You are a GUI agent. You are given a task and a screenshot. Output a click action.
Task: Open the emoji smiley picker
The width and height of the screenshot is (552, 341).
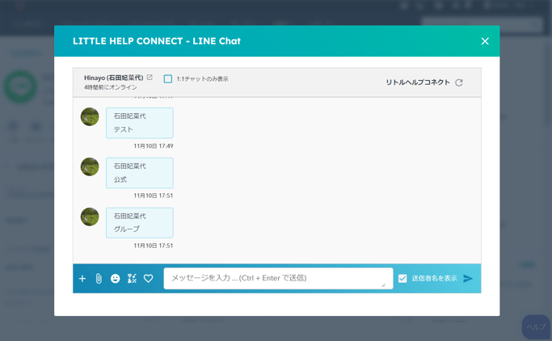pyautogui.click(x=115, y=278)
